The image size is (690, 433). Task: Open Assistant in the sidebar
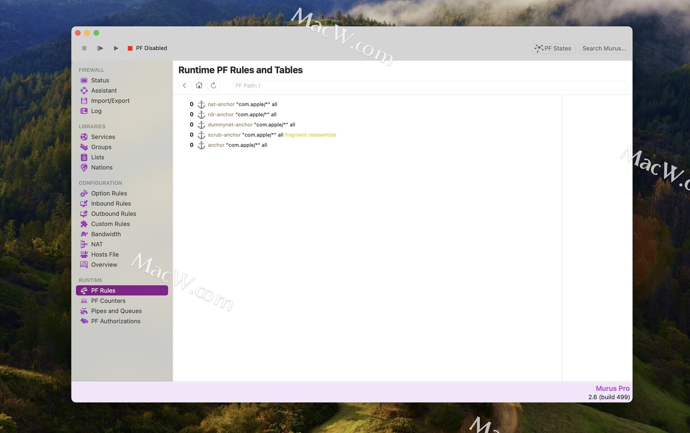(x=104, y=91)
